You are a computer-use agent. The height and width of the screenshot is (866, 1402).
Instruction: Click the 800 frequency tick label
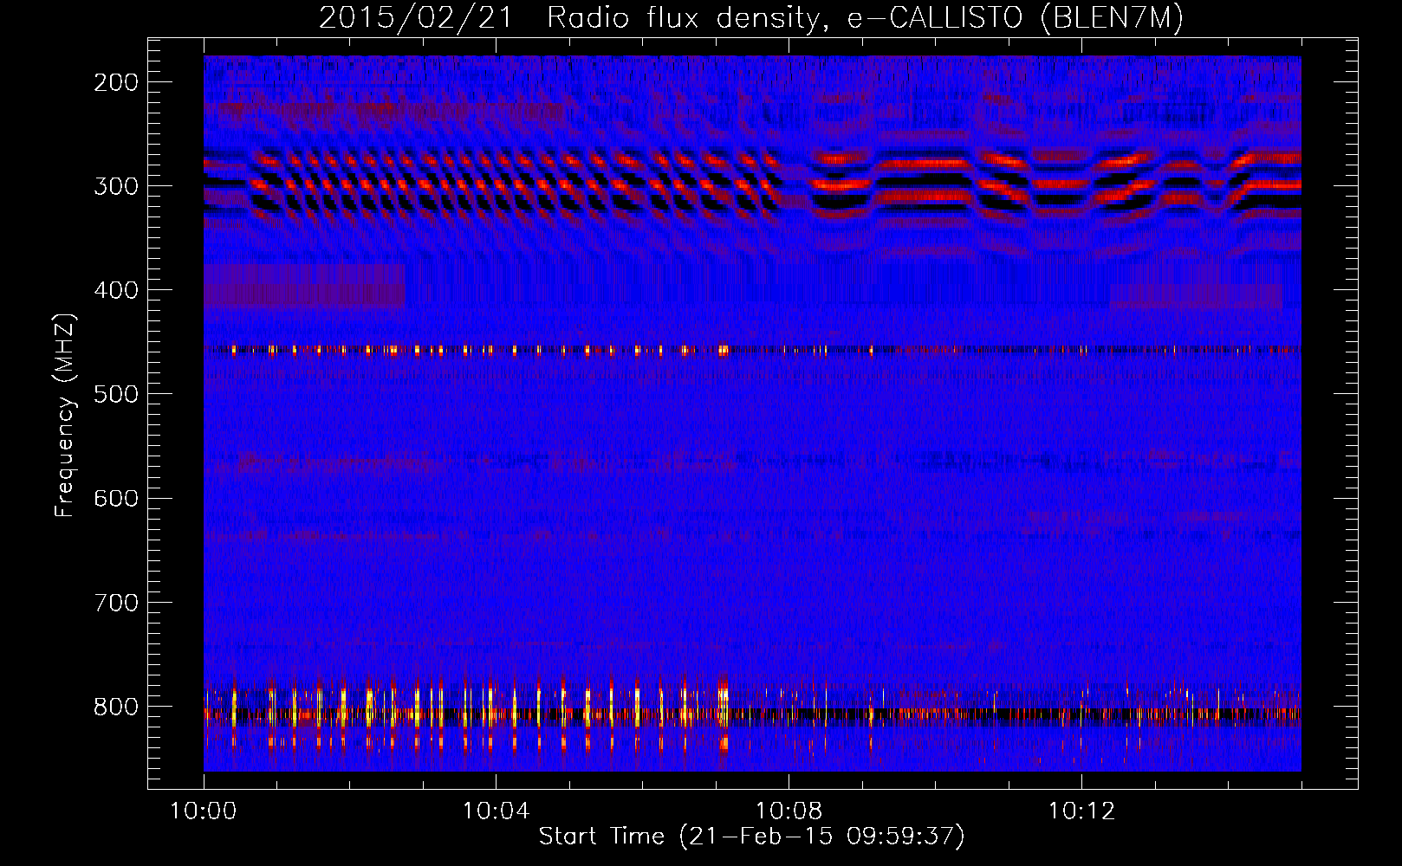tap(116, 707)
